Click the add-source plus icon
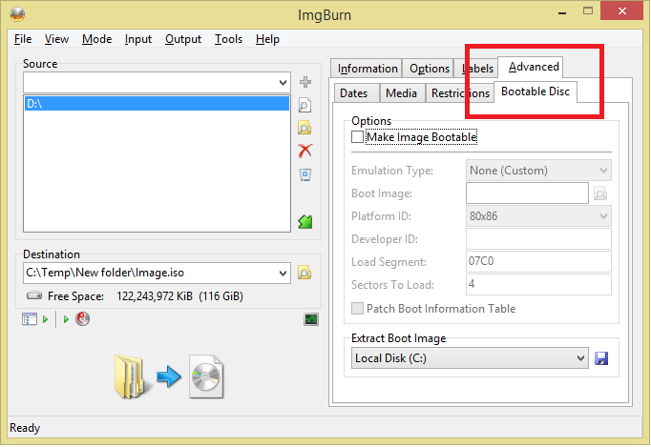This screenshot has width=651, height=447. [305, 82]
